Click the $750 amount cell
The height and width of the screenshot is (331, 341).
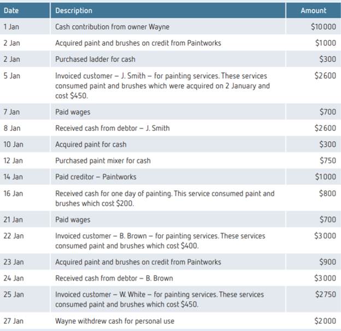(328, 161)
